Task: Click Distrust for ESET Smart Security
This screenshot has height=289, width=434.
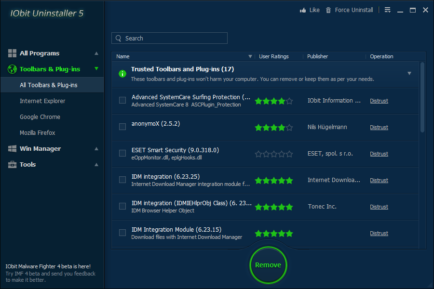Action: click(379, 154)
